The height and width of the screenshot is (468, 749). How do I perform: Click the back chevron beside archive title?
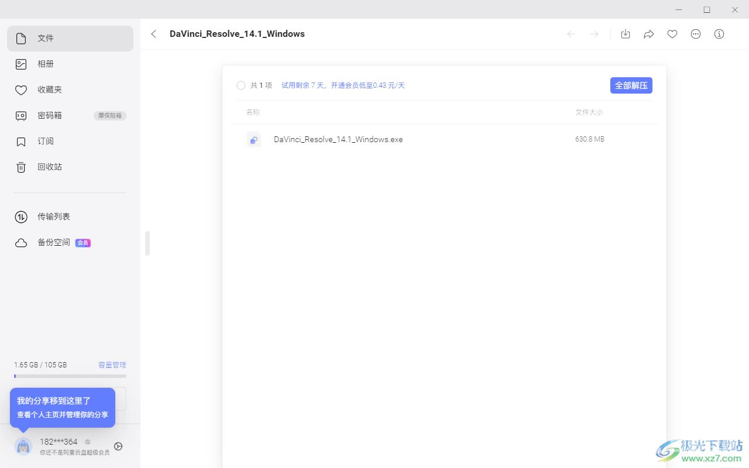(x=154, y=34)
